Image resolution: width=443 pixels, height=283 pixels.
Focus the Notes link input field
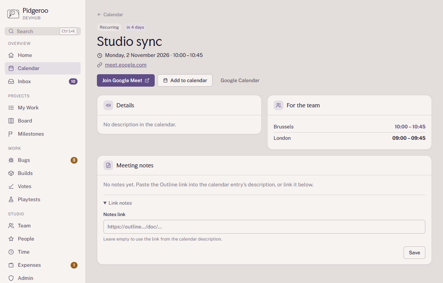(x=264, y=227)
